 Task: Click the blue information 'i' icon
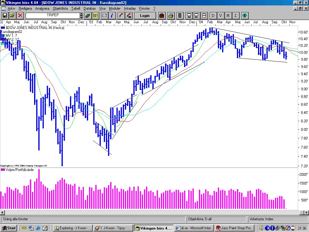point(112,16)
